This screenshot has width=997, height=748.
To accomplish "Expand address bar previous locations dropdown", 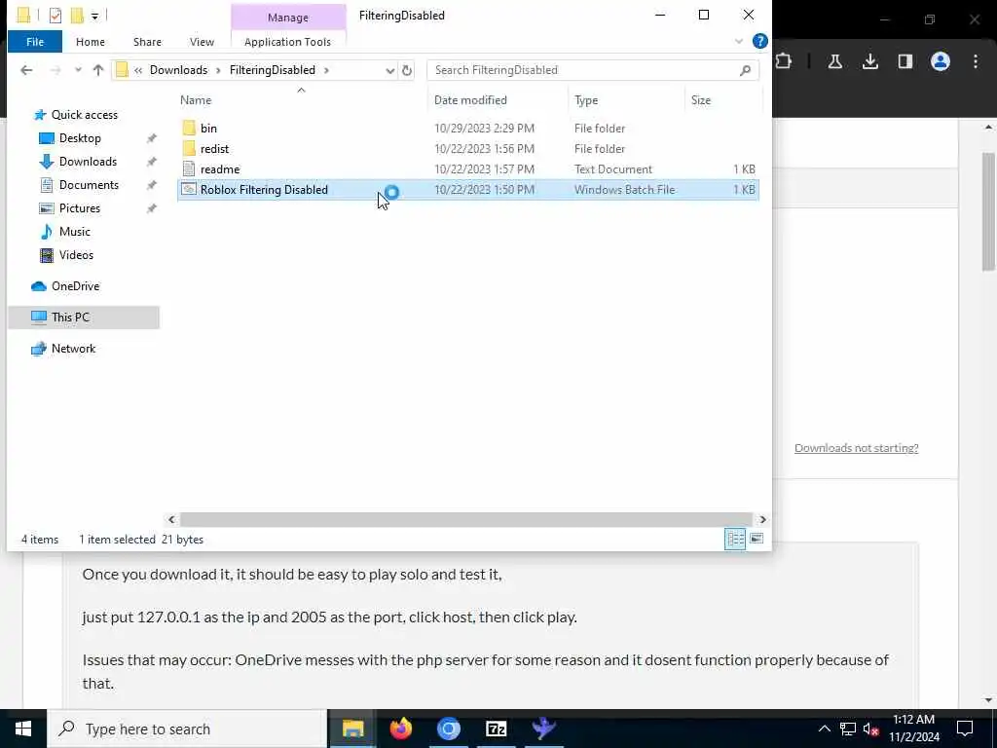I will (x=389, y=70).
